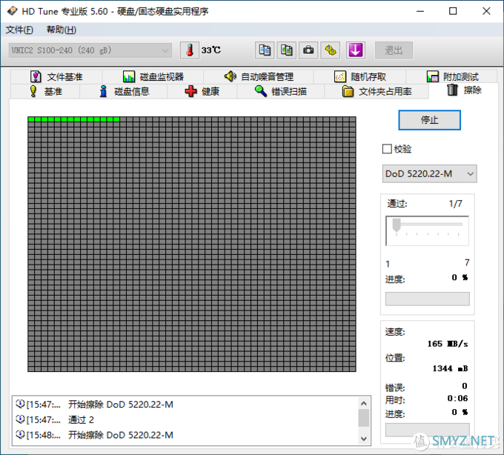Go to the 随机存取 tab
This screenshot has height=455, width=504.
tap(359, 76)
